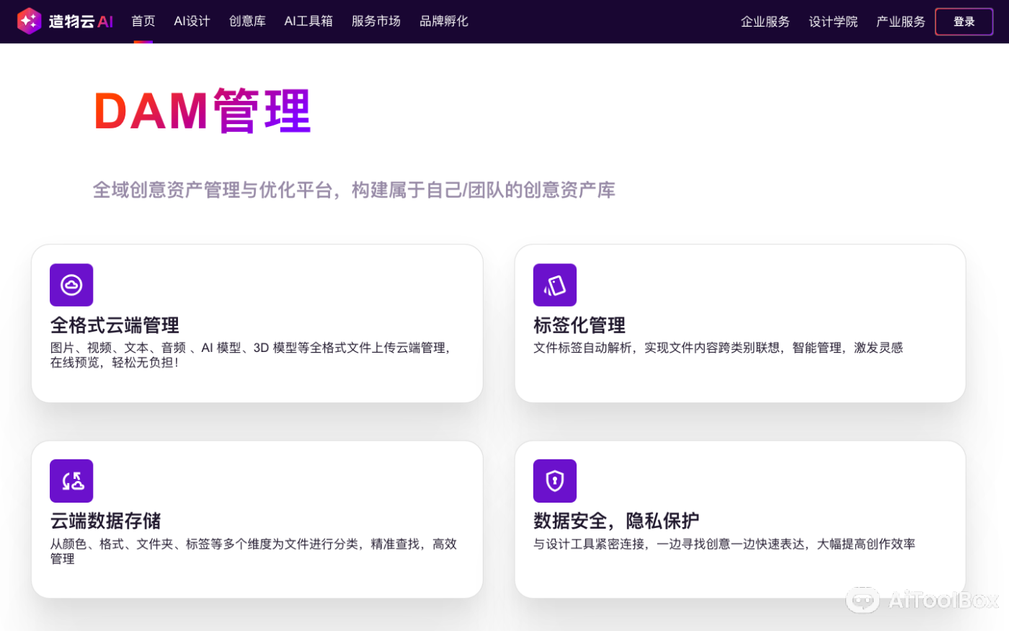Click the 标签化管理 tag icon
The width and height of the screenshot is (1009, 631).
click(x=554, y=284)
